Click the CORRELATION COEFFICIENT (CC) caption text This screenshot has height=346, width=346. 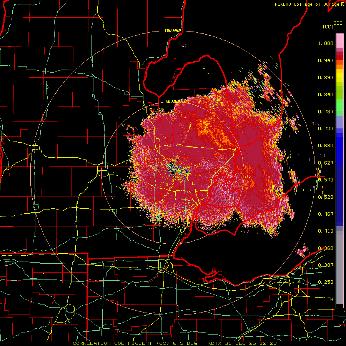pos(121,343)
